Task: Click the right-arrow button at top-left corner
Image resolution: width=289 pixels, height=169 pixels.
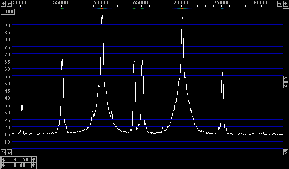Action: (x=3, y=3)
